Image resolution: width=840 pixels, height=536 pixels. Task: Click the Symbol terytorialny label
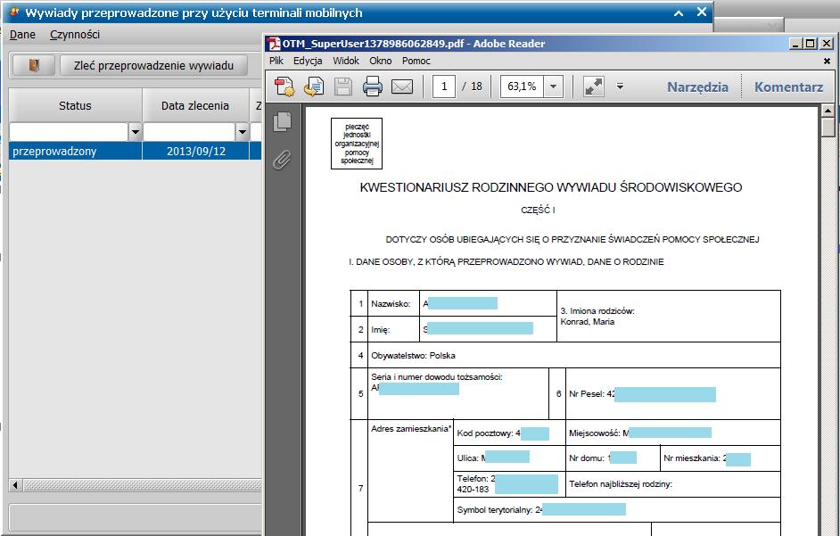494,510
